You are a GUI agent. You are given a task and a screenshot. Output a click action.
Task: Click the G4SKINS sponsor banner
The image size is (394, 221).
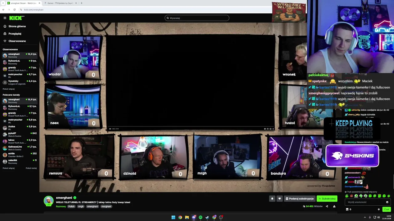tap(352, 156)
